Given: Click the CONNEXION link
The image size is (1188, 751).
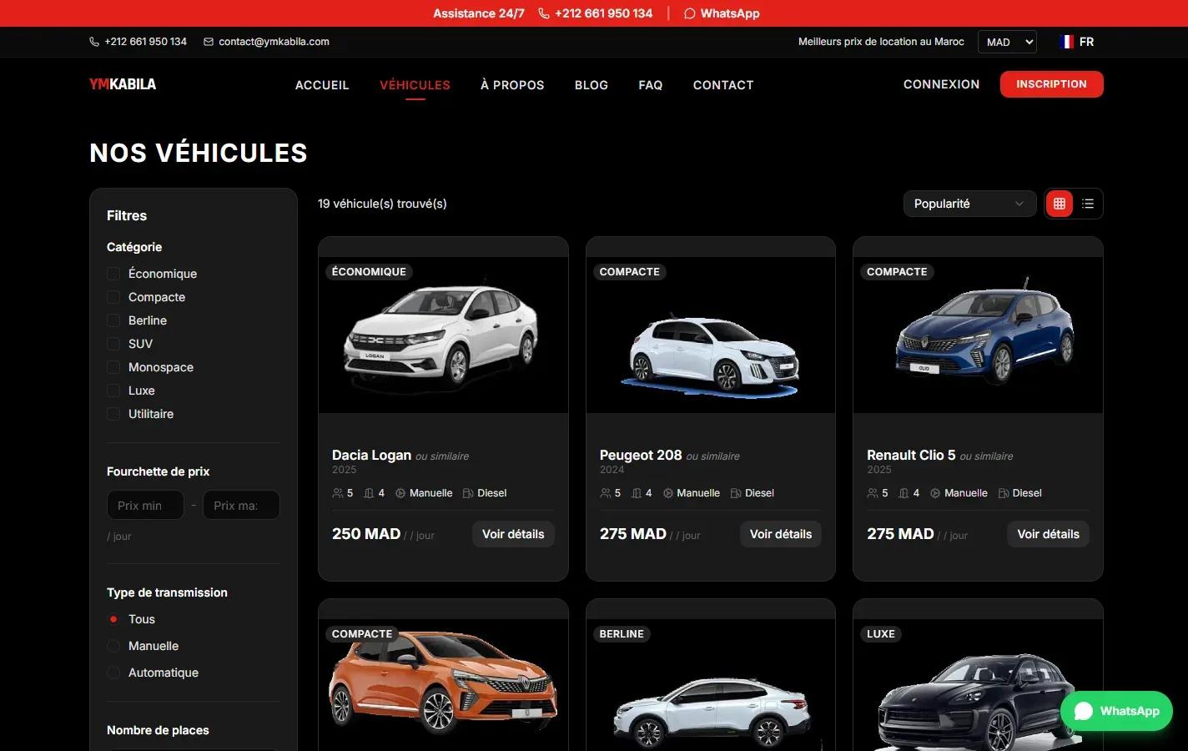Looking at the screenshot, I should pyautogui.click(x=941, y=84).
